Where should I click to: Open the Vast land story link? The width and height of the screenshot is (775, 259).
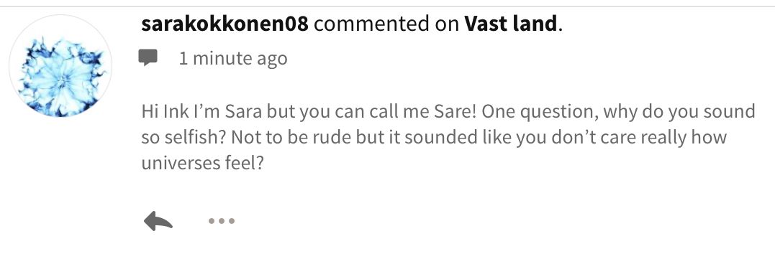511,24
